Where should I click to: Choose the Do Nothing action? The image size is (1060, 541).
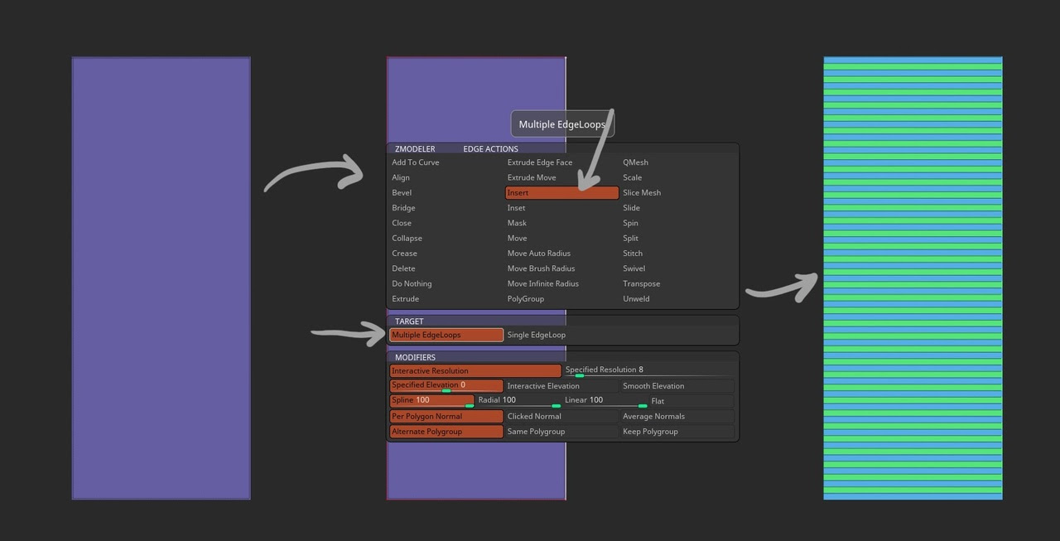click(x=412, y=283)
